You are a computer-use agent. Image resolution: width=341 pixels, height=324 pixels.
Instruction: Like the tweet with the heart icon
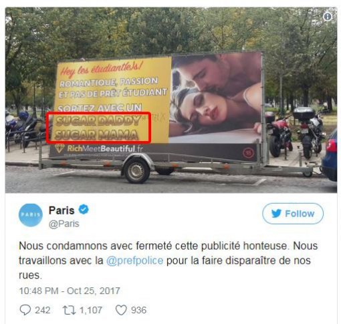tap(121, 310)
